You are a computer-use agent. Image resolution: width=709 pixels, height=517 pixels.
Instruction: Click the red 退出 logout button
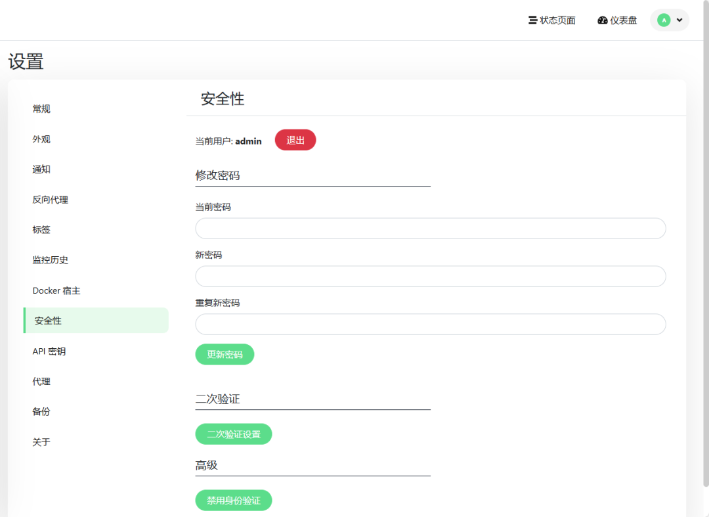coord(295,140)
